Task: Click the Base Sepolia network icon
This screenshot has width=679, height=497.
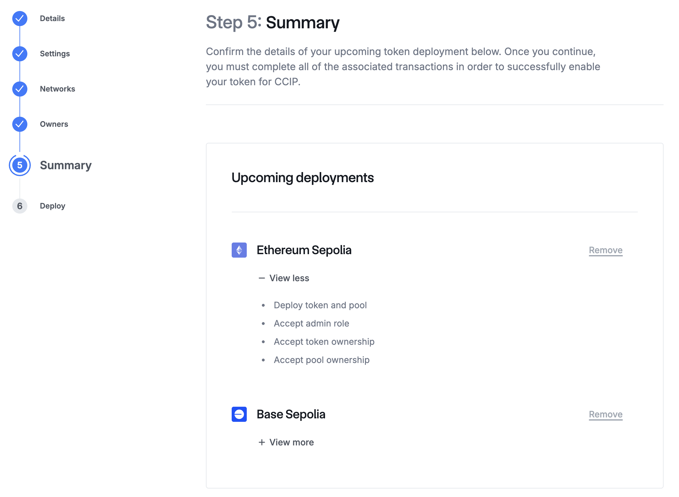Action: 239,414
